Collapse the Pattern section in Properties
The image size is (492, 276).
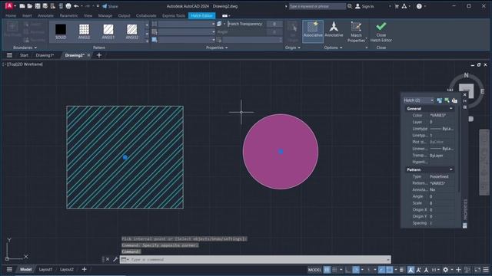pos(451,169)
